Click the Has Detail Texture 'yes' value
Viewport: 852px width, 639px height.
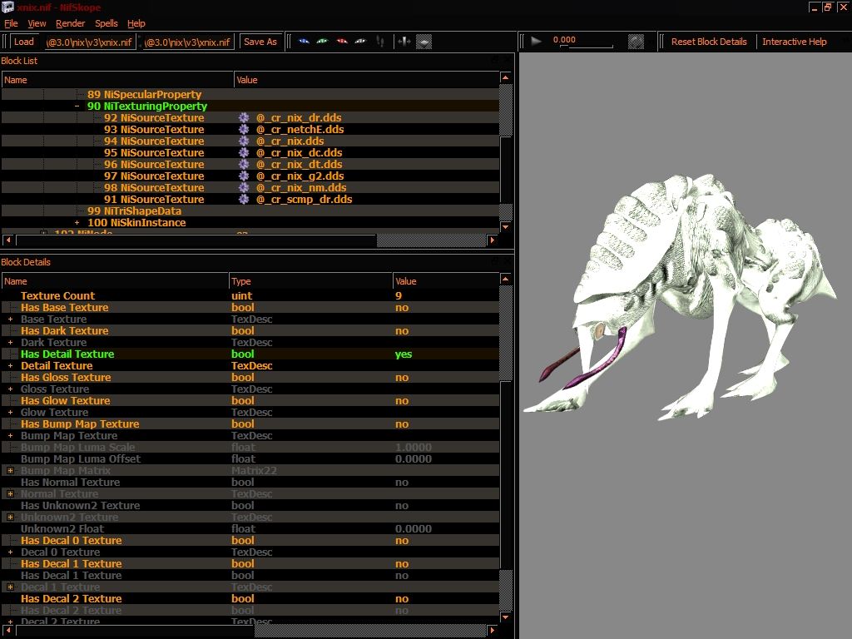404,354
